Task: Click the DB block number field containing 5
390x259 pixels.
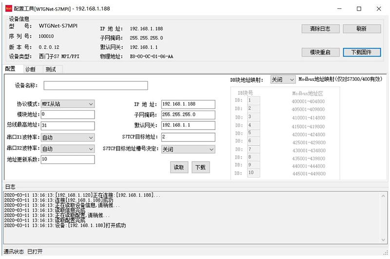Action: (x=253, y=133)
